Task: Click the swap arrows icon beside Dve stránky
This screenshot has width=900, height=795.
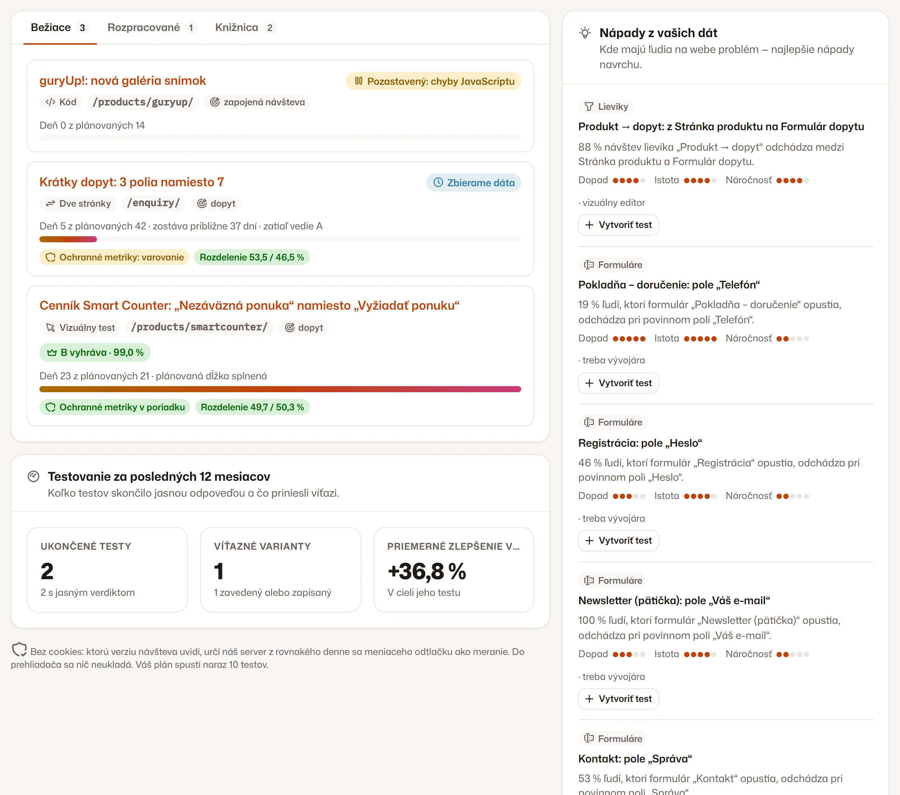Action: click(x=50, y=203)
